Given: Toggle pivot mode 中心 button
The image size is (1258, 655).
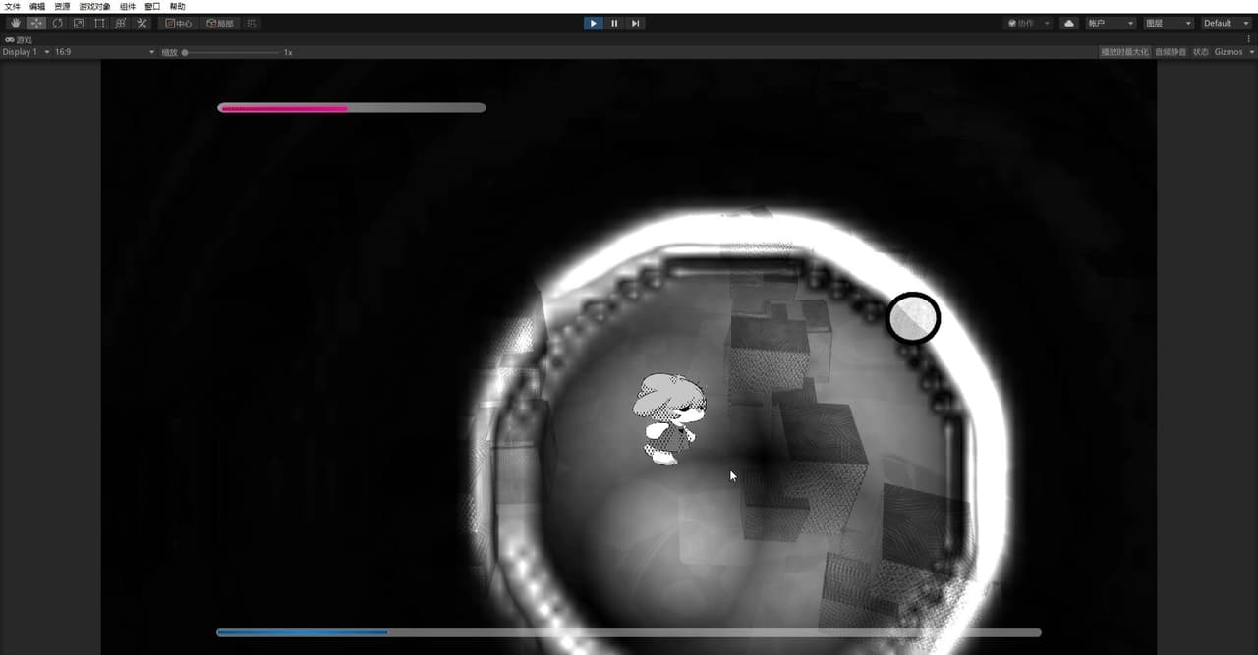Looking at the screenshot, I should point(179,23).
